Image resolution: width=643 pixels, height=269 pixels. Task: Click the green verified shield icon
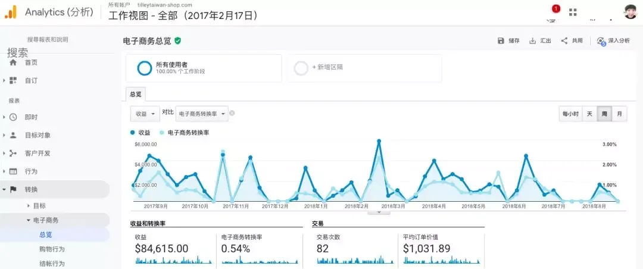click(x=177, y=40)
